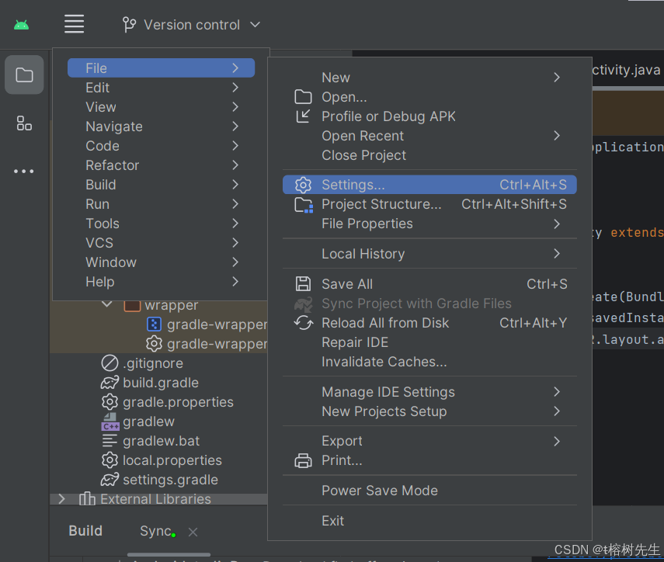Image resolution: width=664 pixels, height=562 pixels.
Task: Click the External Libraries library icon
Action: click(87, 499)
